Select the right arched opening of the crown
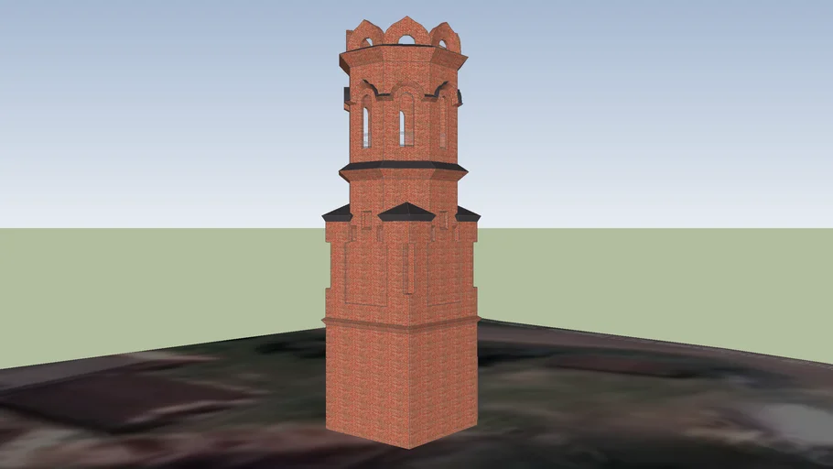This screenshot has height=469, width=833. coord(444,42)
